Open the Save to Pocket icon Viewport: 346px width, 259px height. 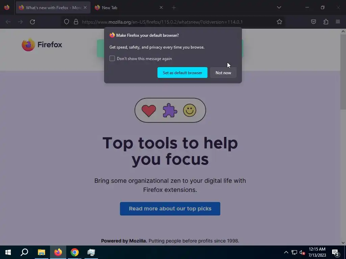coord(314,22)
